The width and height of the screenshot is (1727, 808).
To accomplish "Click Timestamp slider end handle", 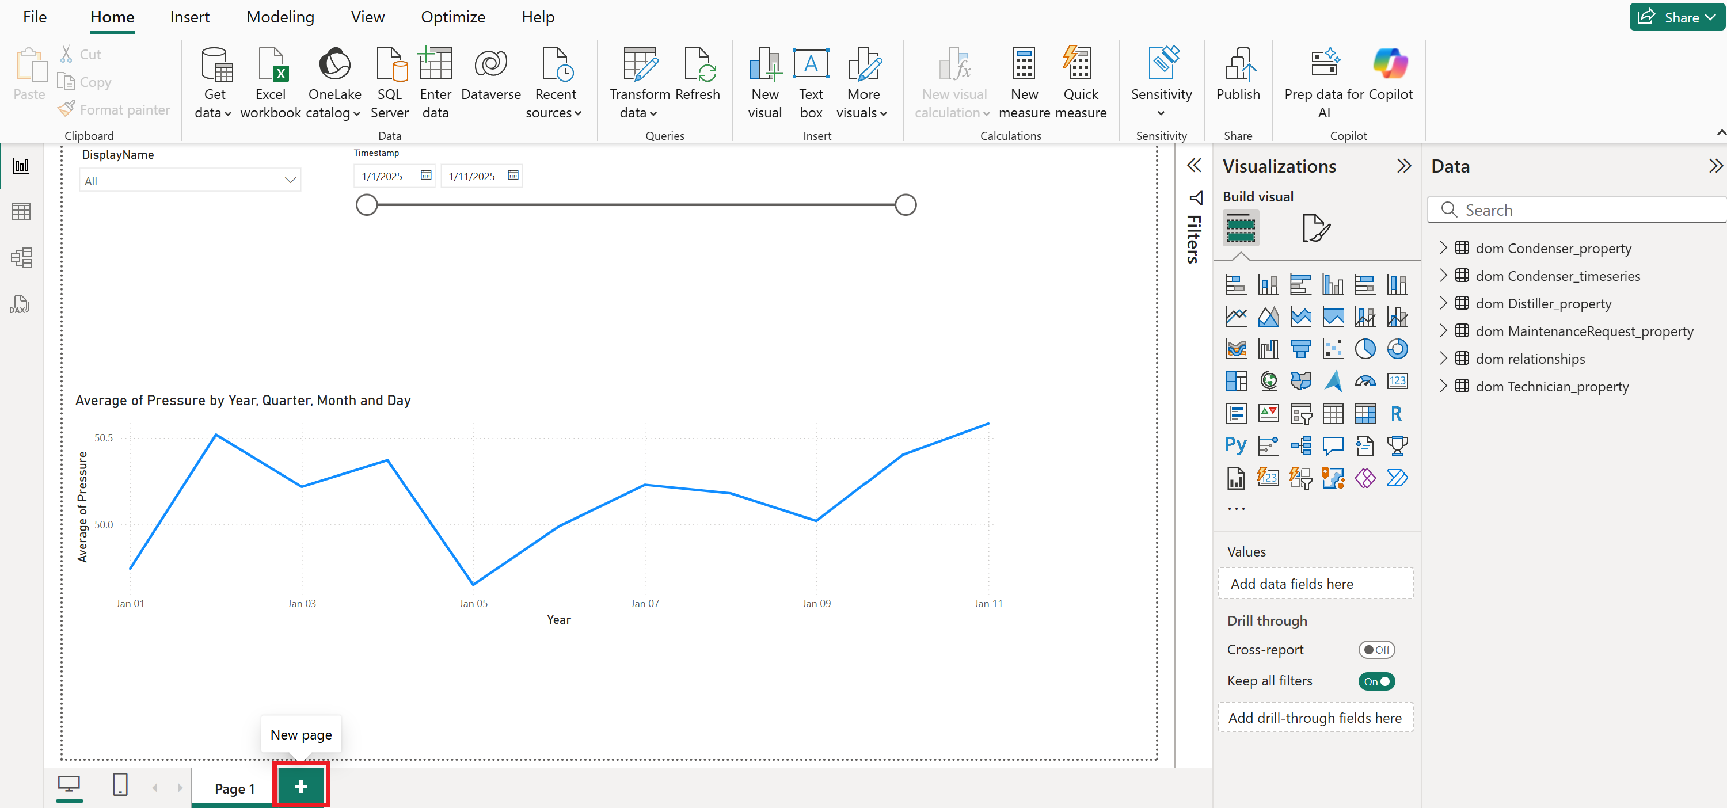I will [906, 205].
